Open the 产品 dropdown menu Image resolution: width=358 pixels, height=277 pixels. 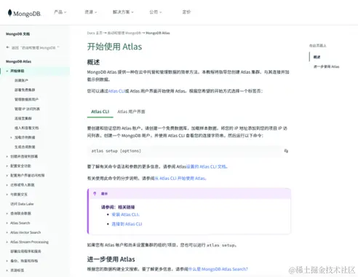click(x=60, y=12)
